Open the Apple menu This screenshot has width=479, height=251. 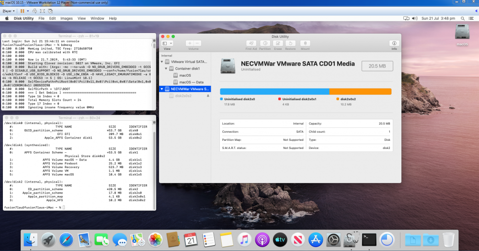(7, 18)
